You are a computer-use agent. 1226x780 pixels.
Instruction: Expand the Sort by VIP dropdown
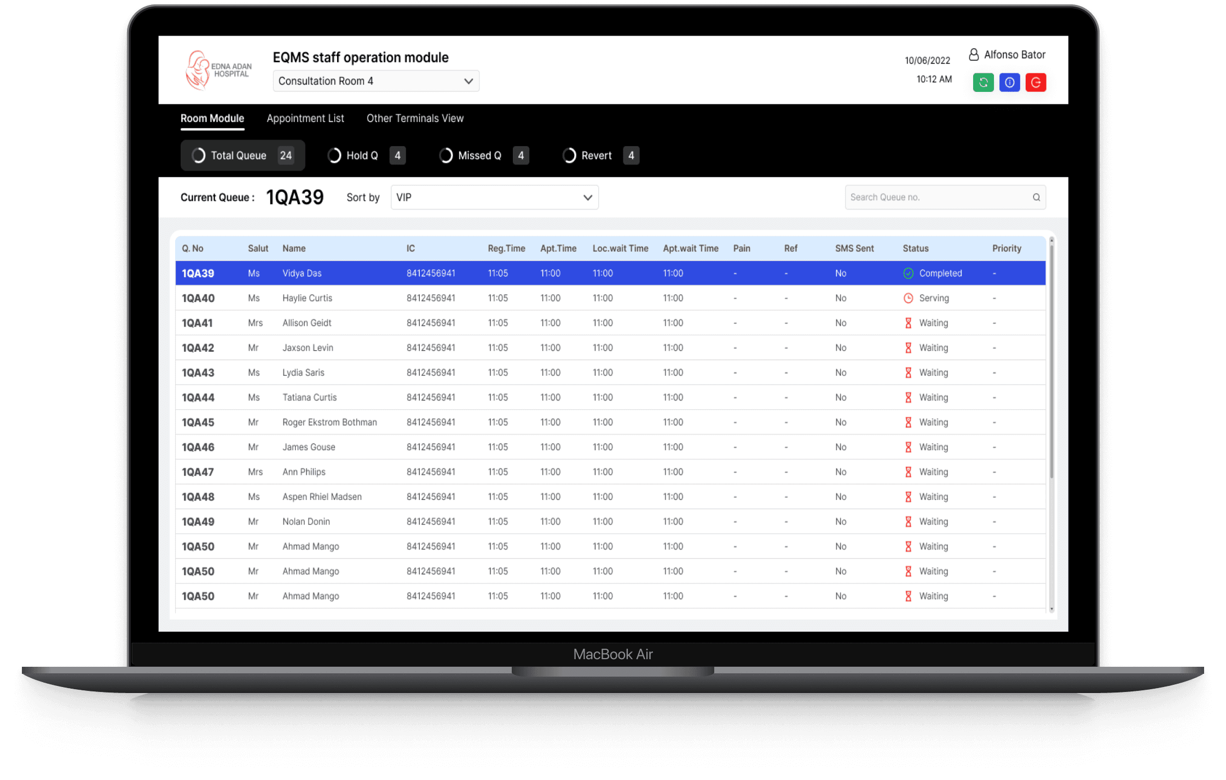pos(494,197)
